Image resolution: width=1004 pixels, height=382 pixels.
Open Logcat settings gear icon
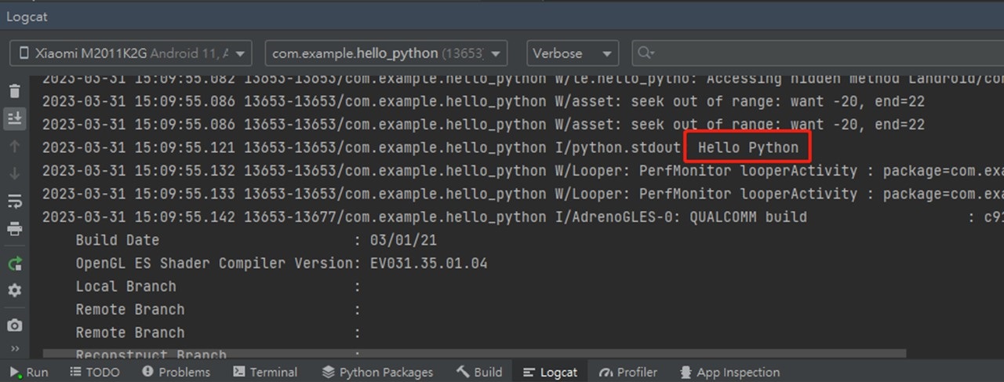[15, 291]
